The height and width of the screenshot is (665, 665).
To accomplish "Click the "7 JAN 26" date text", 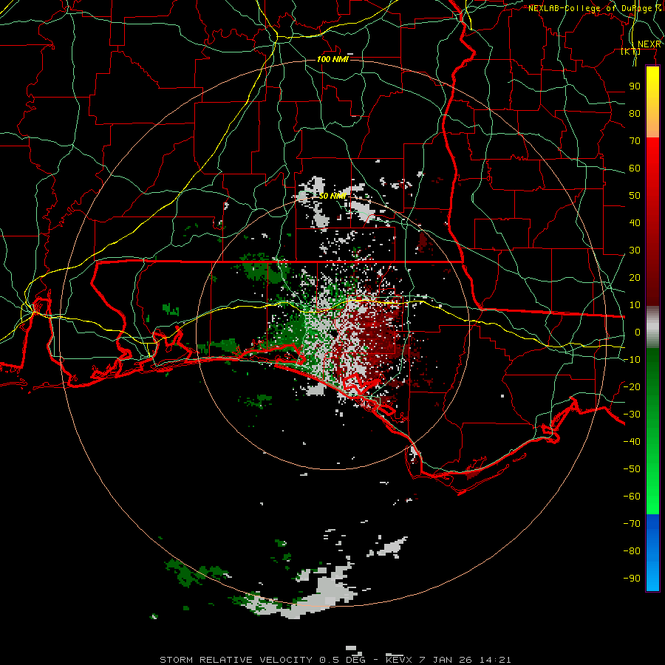I will click(x=446, y=660).
